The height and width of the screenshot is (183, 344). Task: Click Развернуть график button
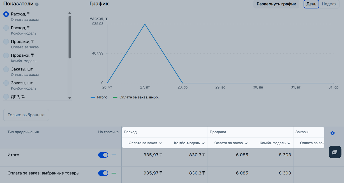[276, 4]
